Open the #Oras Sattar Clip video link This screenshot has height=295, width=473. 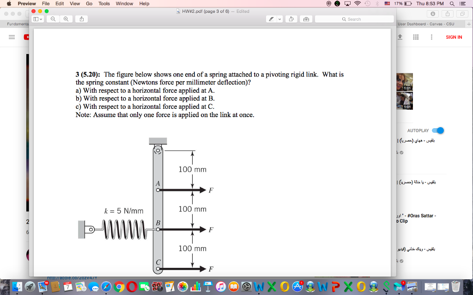click(417, 218)
